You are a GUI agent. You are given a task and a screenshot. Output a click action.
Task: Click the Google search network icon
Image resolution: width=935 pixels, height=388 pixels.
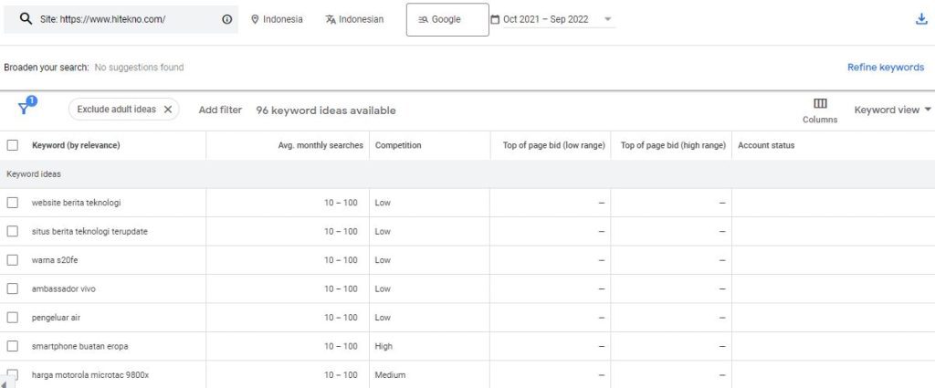[424, 19]
